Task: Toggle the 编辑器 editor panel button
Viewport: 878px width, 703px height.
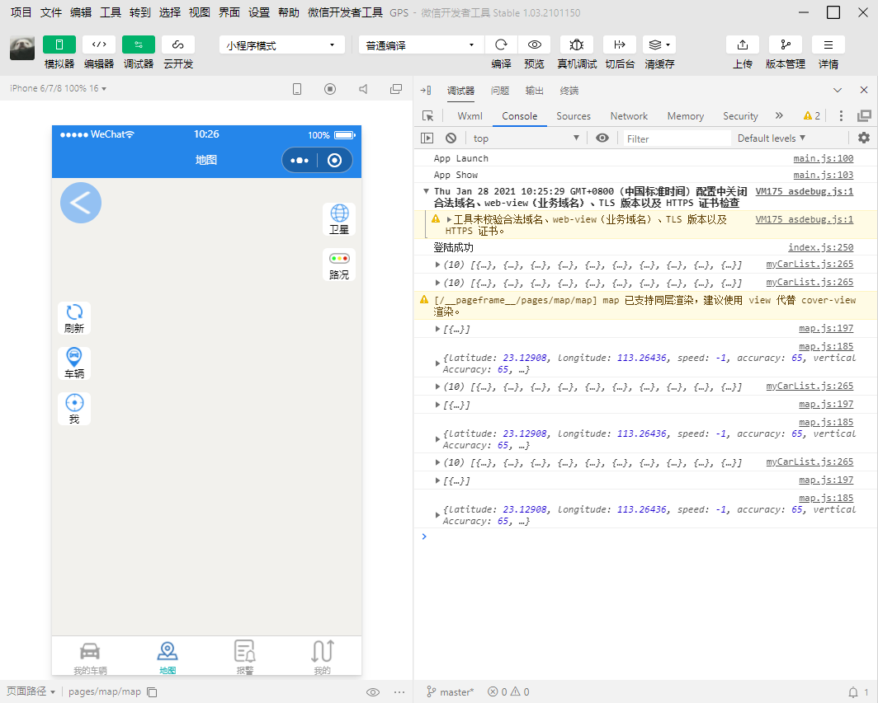Action: [x=99, y=45]
